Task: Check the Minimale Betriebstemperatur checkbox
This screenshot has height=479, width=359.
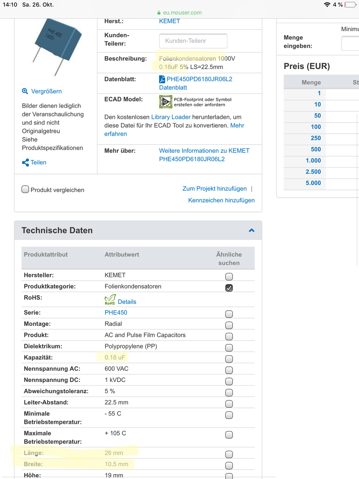Action: [229, 415]
